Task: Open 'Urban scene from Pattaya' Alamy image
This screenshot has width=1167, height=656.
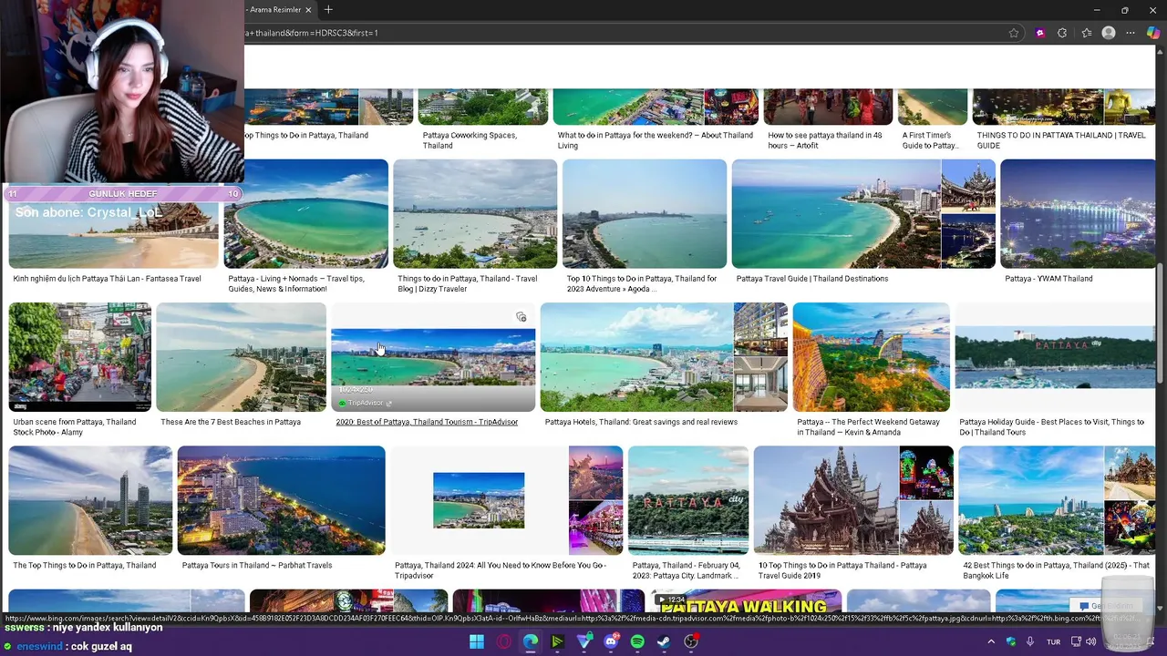Action: [x=80, y=357]
